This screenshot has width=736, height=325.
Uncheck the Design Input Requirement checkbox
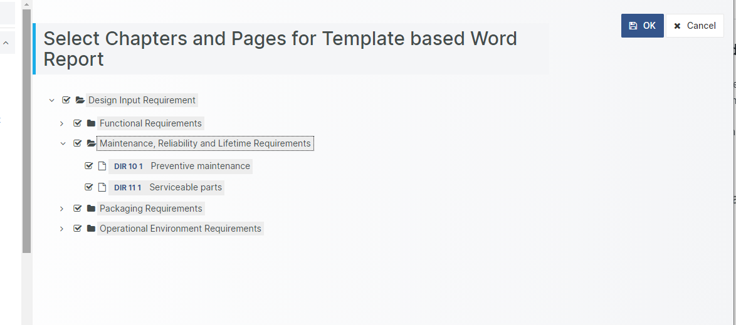[66, 100]
